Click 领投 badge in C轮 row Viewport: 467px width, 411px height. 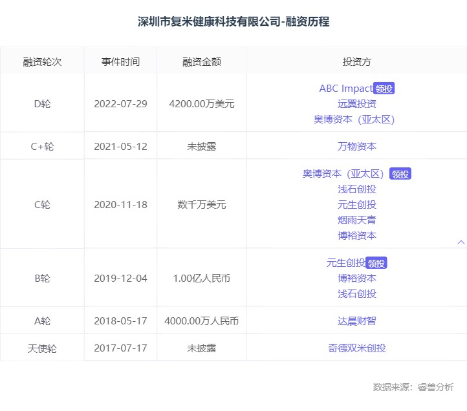(400, 174)
